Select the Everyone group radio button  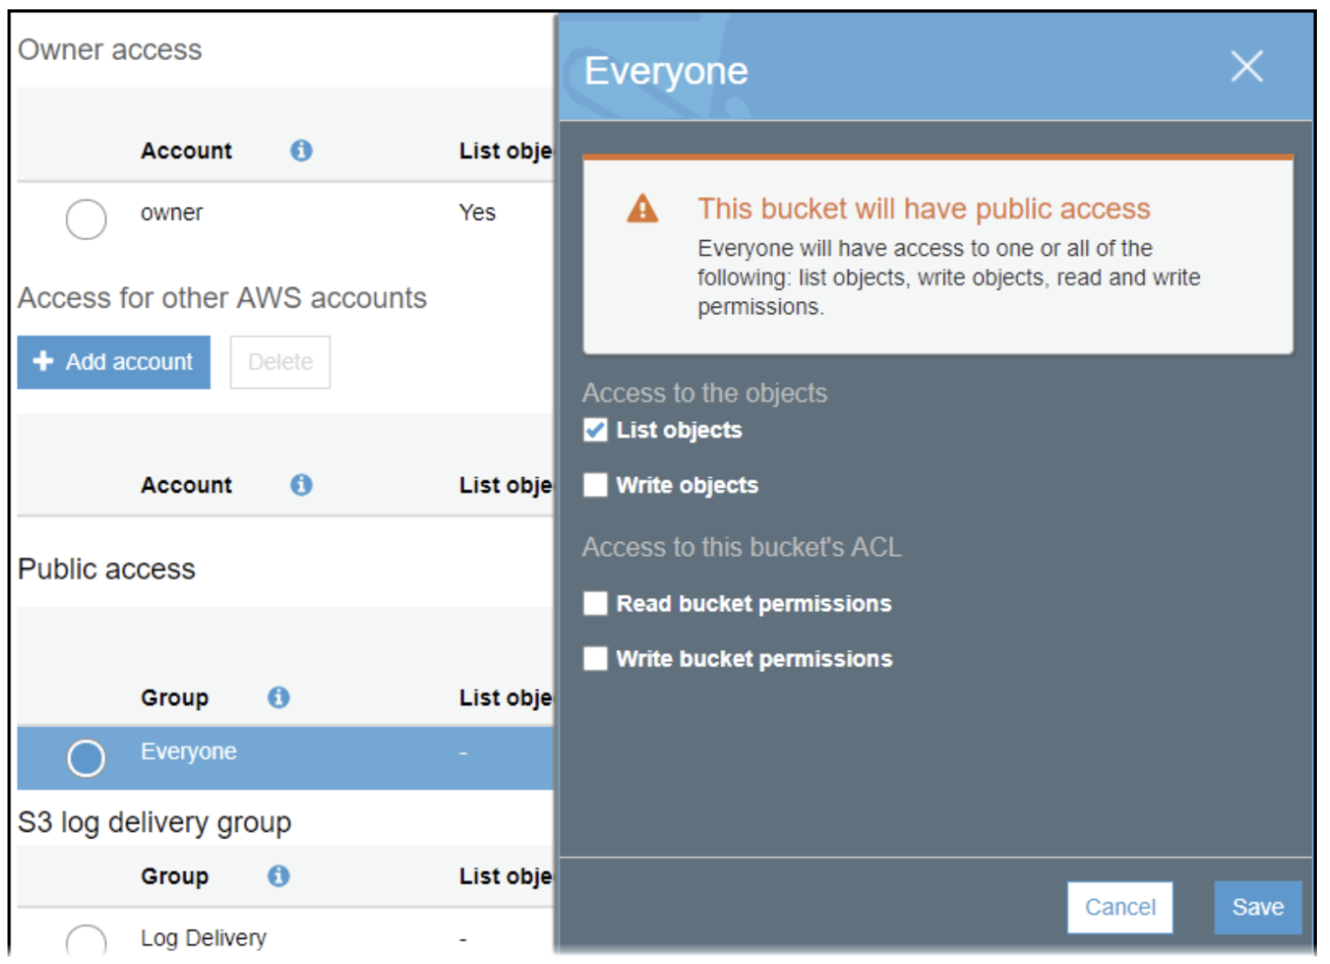(86, 758)
